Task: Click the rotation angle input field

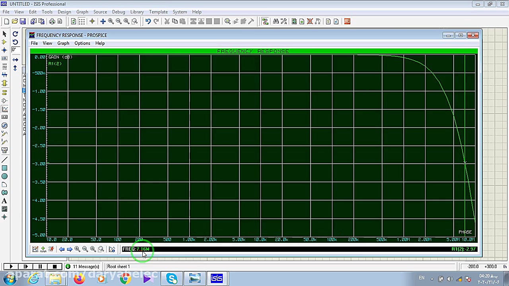Action: pos(15,50)
